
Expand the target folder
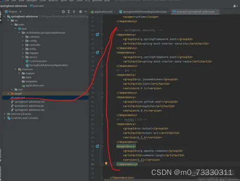click(8, 94)
